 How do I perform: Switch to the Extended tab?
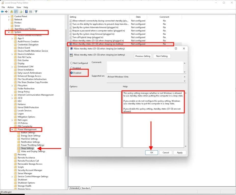click(x=74, y=188)
